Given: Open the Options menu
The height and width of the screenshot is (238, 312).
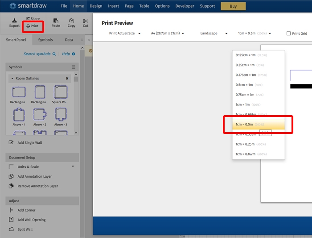Looking at the screenshot, I should pyautogui.click(x=162, y=6).
